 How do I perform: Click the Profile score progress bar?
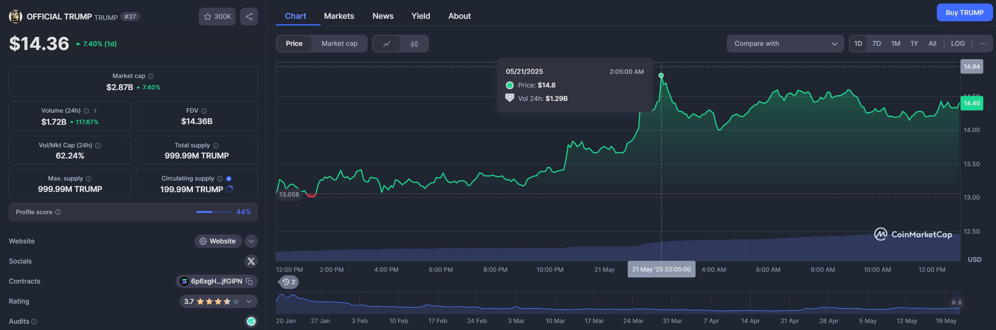[214, 212]
